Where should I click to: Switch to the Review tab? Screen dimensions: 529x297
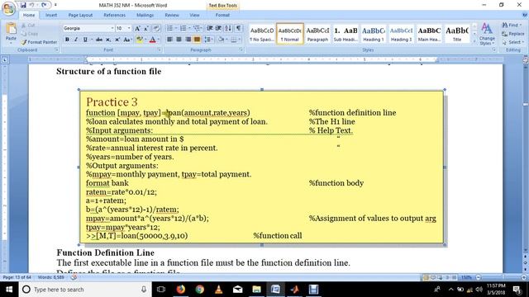(x=172, y=15)
